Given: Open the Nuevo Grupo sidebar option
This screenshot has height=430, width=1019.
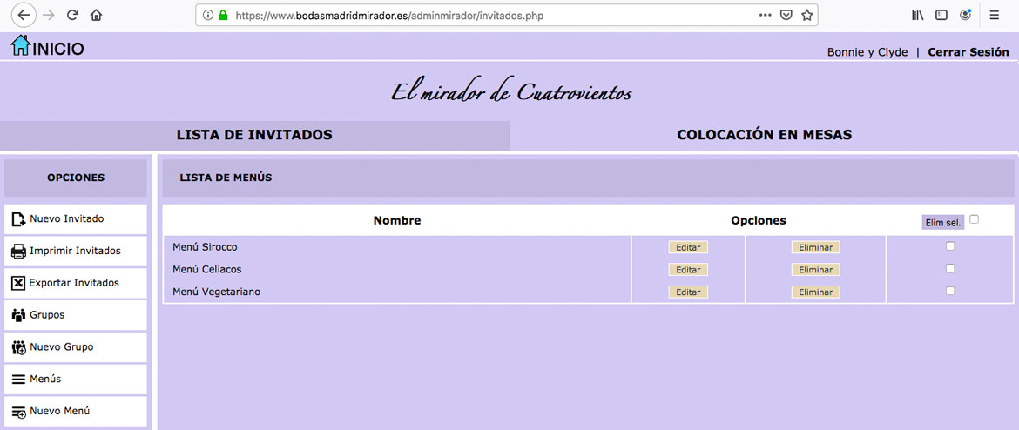Looking at the screenshot, I should click(76, 346).
